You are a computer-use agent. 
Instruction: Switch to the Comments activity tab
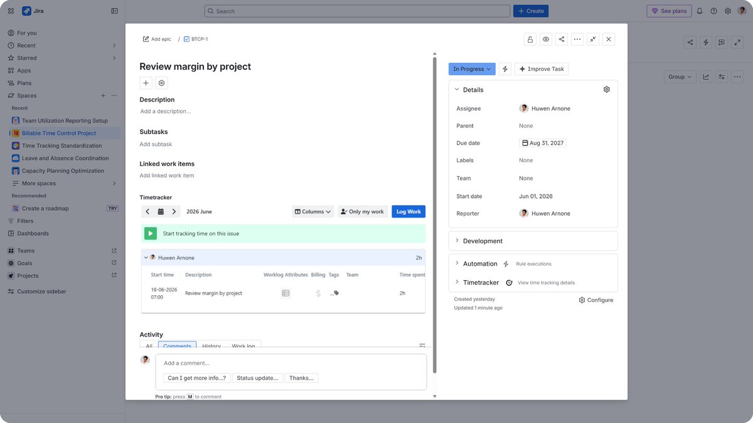tap(177, 345)
